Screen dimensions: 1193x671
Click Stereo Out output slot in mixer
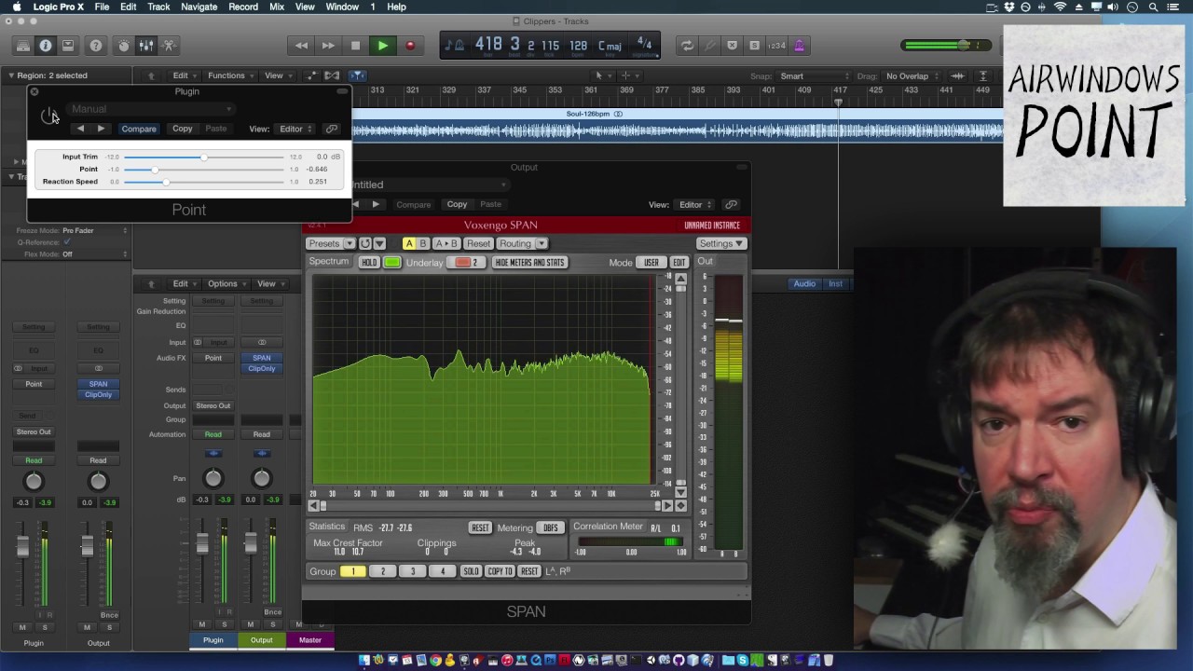point(213,406)
